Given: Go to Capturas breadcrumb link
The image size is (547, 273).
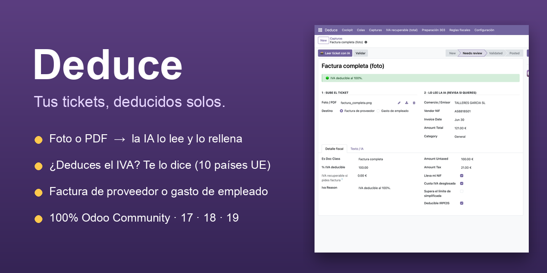Looking at the screenshot, I should click(336, 39).
